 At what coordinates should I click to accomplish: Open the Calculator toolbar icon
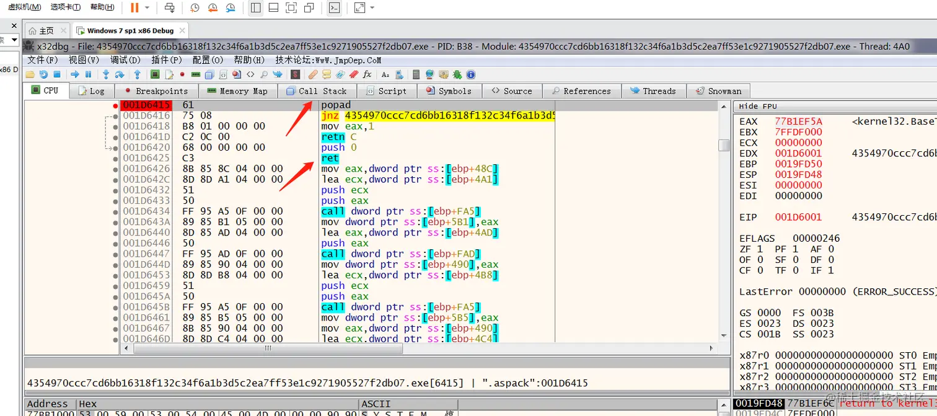click(x=416, y=74)
